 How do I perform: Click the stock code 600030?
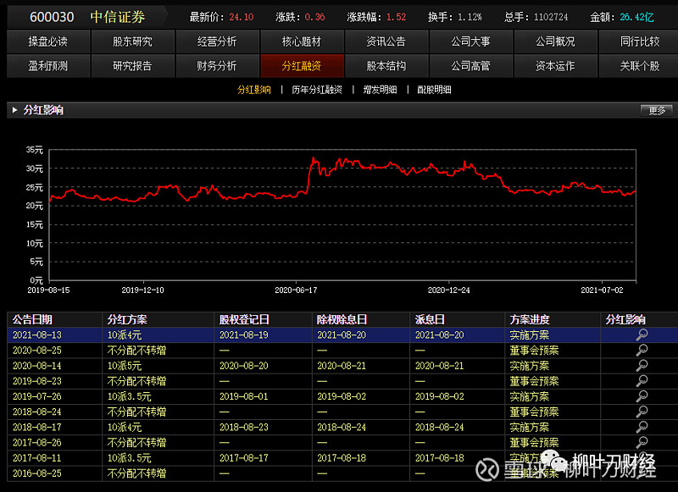coord(52,17)
